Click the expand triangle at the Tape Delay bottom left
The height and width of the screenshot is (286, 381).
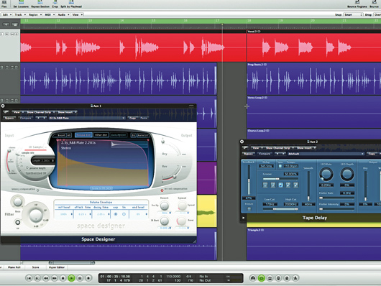[x=243, y=218]
